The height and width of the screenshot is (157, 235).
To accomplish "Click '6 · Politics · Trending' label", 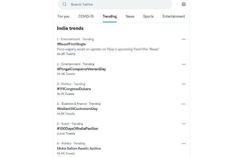I will 71,144.
